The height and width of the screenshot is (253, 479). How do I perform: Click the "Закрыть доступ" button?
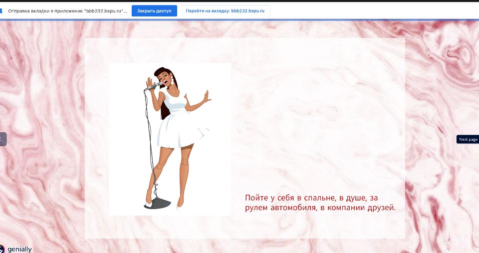click(154, 10)
